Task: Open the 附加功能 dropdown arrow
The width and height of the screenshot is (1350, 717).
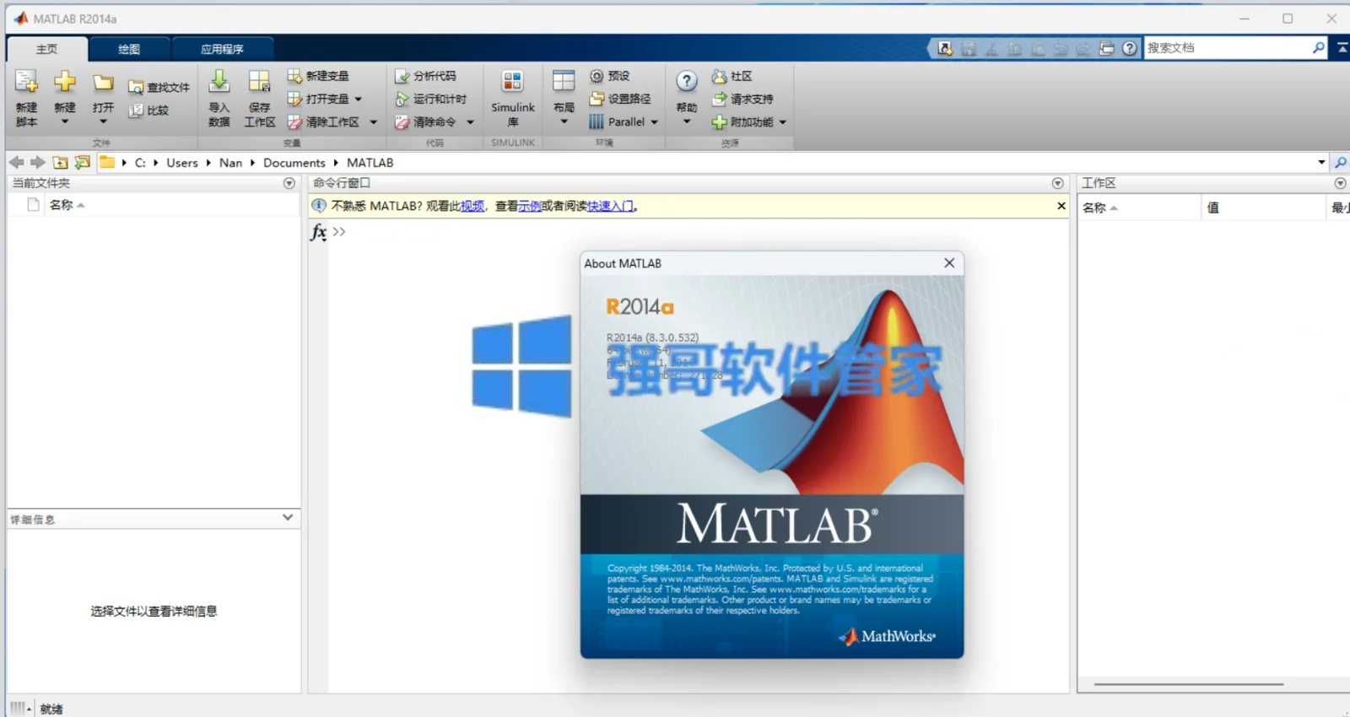Action: point(783,122)
